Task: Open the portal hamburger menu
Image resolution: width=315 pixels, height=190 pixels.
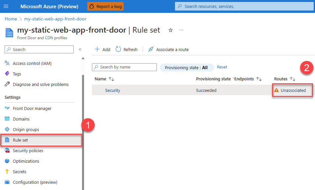Action: (6, 6)
